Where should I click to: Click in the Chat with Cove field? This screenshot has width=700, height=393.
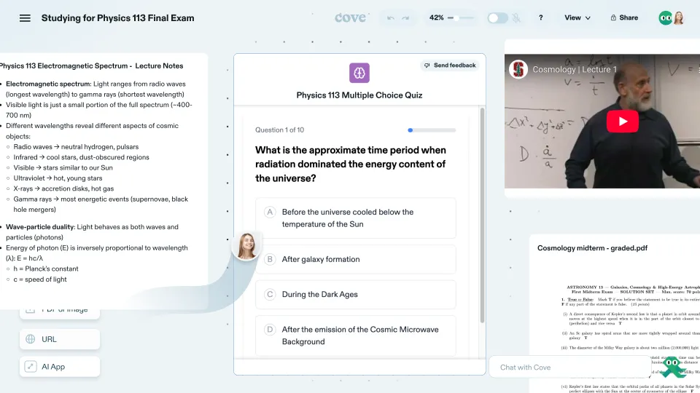(570, 367)
